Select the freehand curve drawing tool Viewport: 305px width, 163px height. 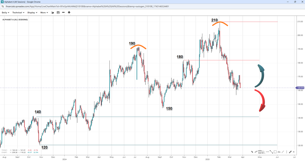(256, 152)
